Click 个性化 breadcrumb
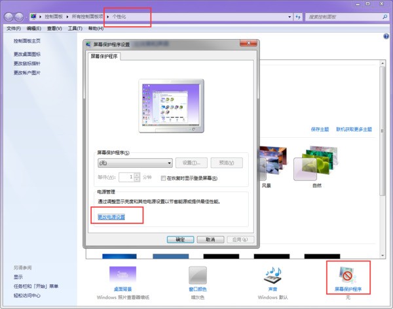Viewport: 393px width, 309px height. click(x=119, y=17)
